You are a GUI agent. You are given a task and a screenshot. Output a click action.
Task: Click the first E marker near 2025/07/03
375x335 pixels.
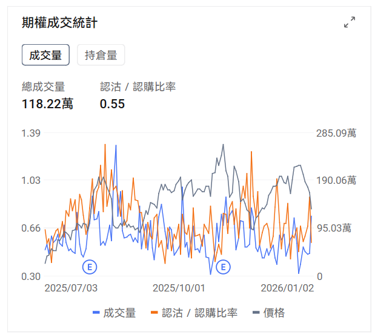pyautogui.click(x=90, y=266)
